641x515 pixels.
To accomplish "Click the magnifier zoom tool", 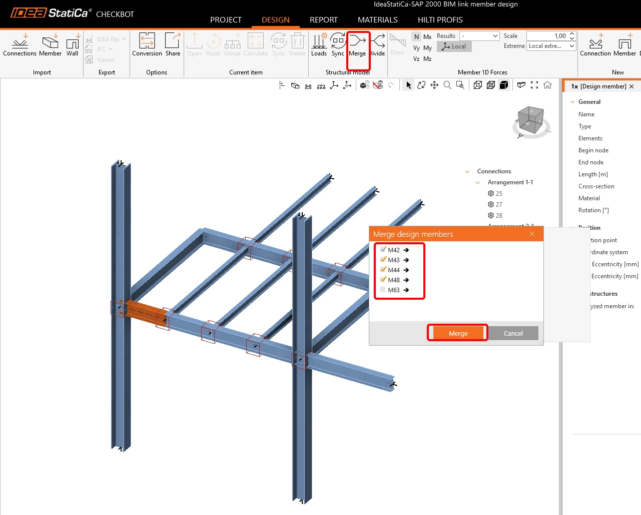I will coord(447,85).
